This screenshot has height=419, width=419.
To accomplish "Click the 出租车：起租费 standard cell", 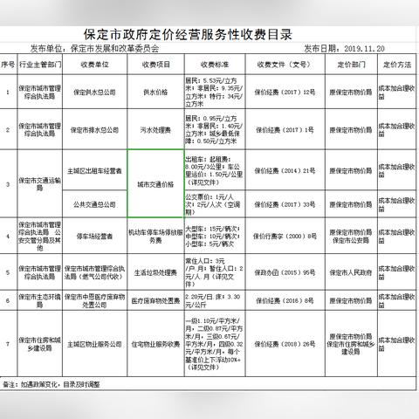I will click(x=215, y=170).
